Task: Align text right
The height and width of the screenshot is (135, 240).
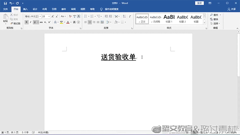Action: 94,22
